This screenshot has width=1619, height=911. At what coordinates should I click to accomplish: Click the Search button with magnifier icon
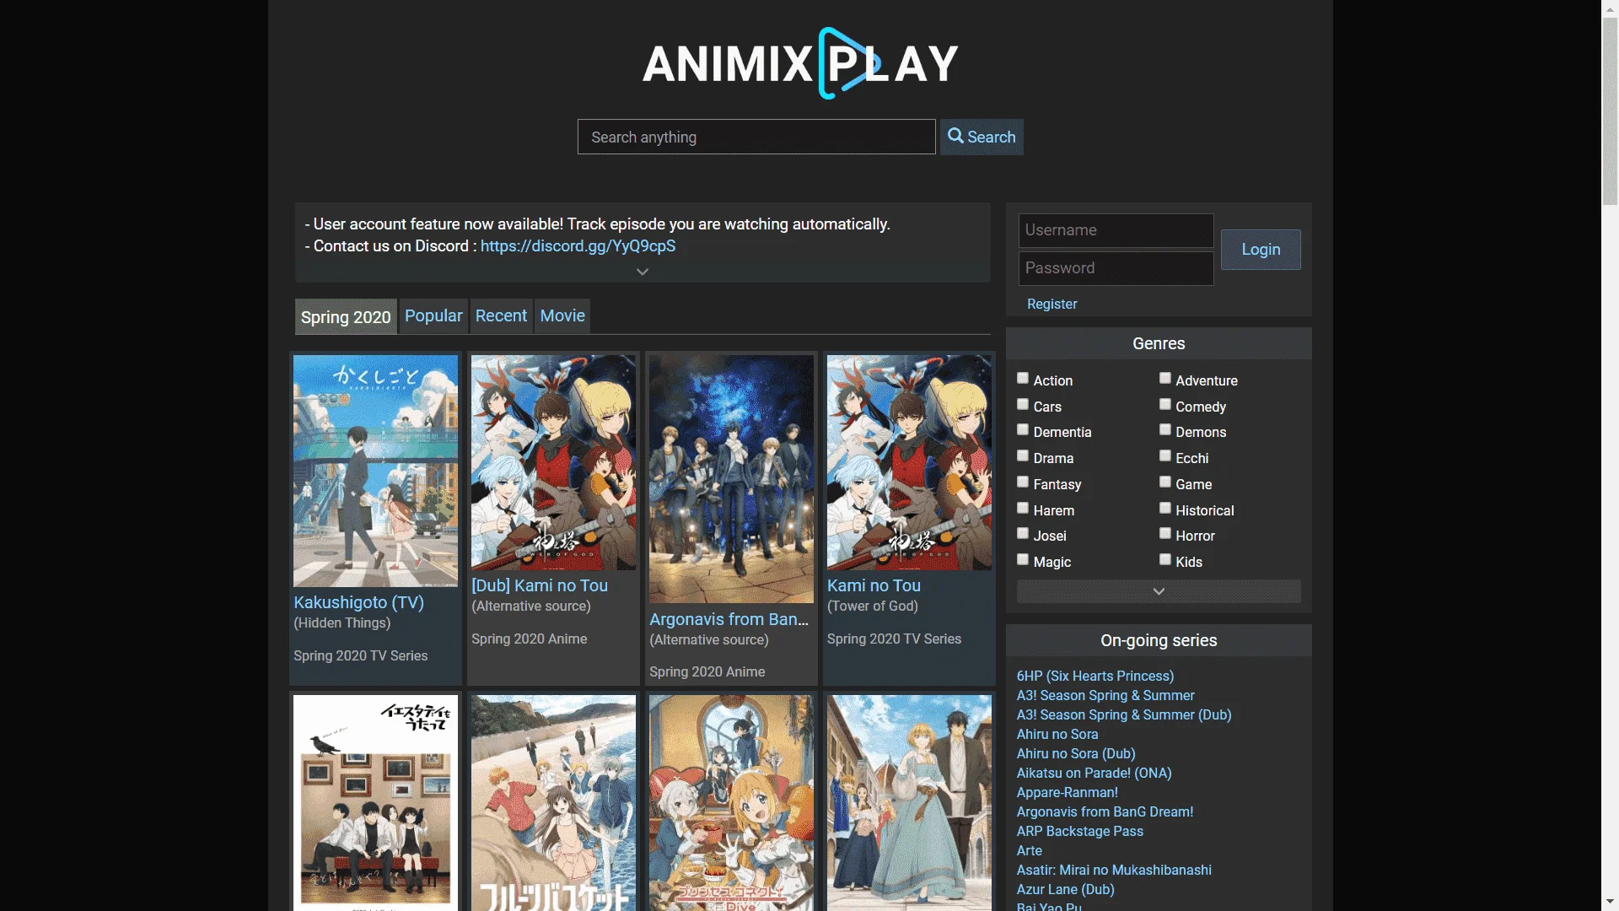(982, 137)
